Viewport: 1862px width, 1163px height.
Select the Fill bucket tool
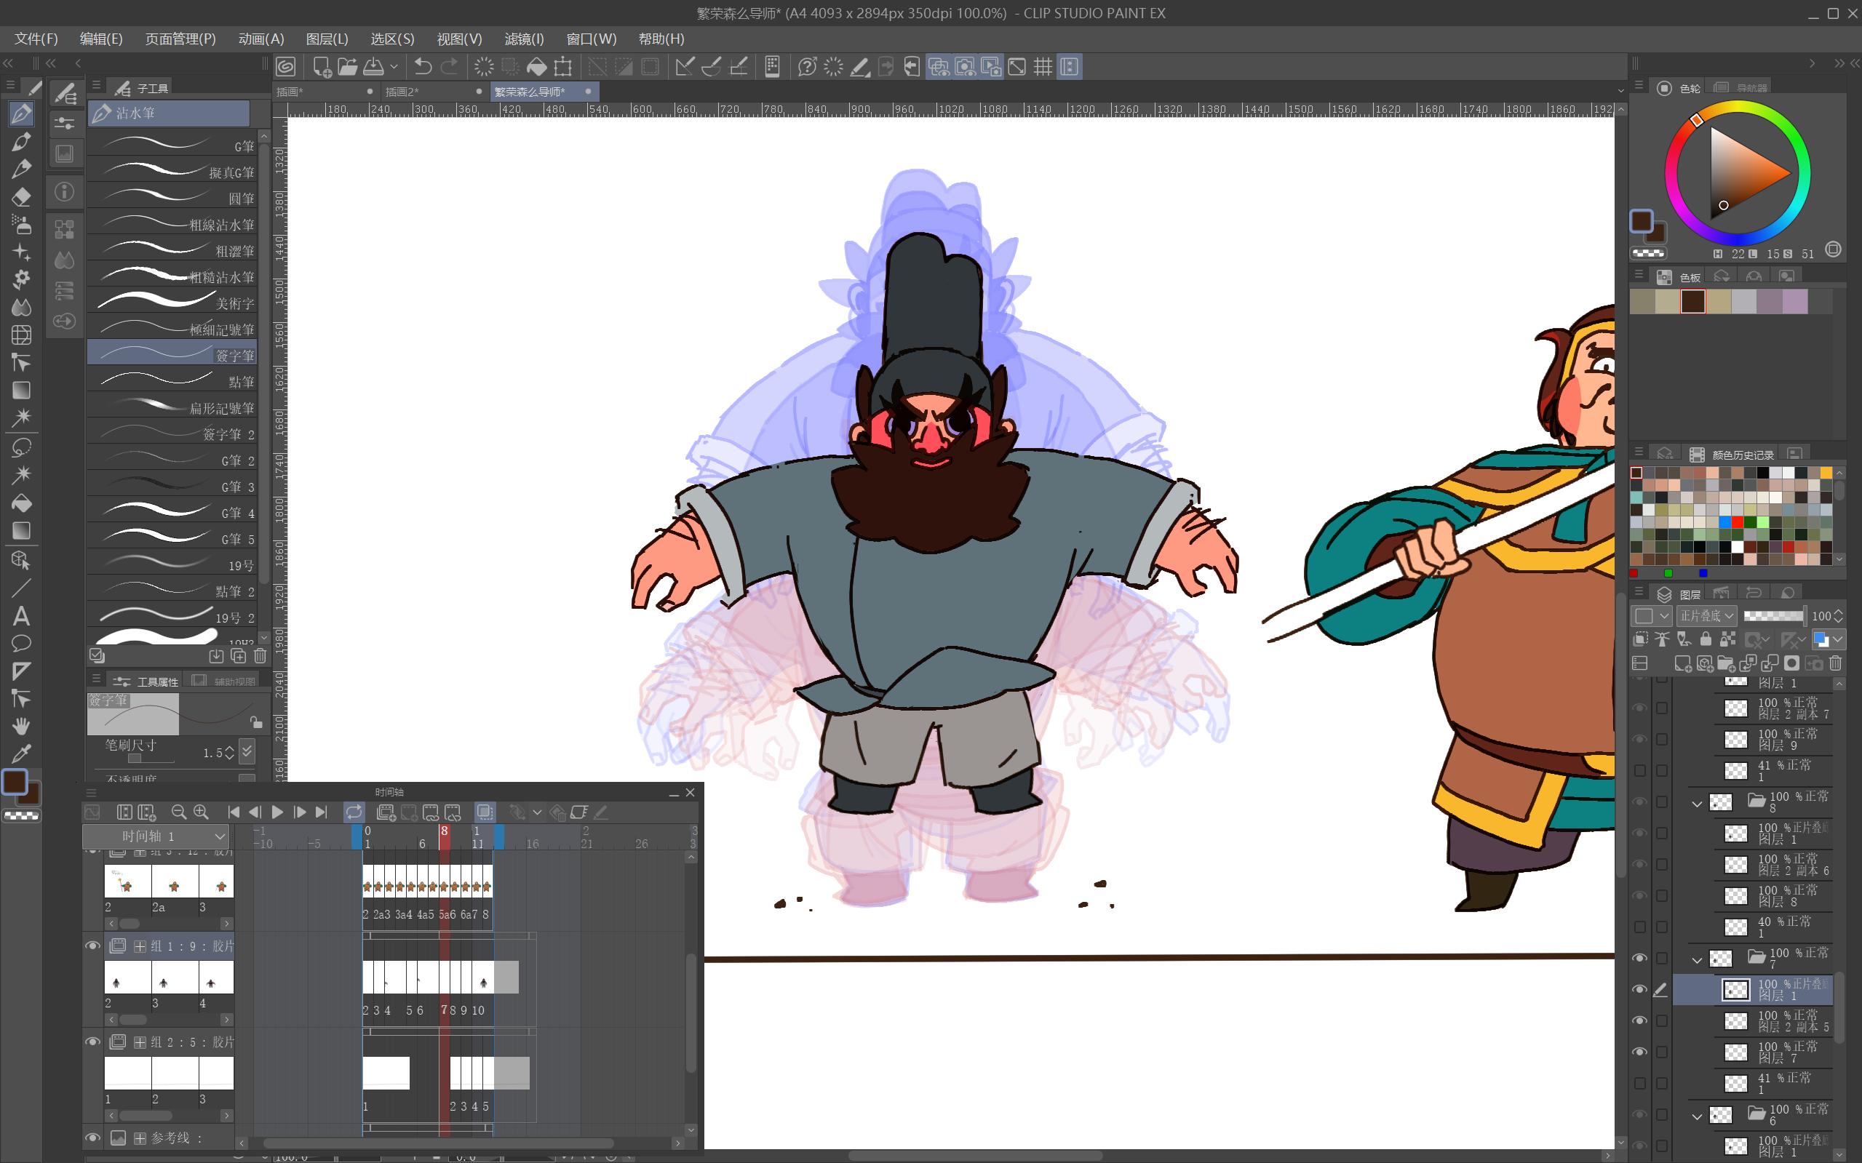[22, 503]
